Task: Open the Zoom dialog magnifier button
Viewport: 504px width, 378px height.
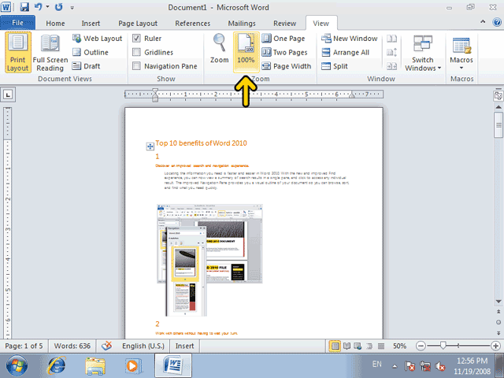Action: pos(220,48)
